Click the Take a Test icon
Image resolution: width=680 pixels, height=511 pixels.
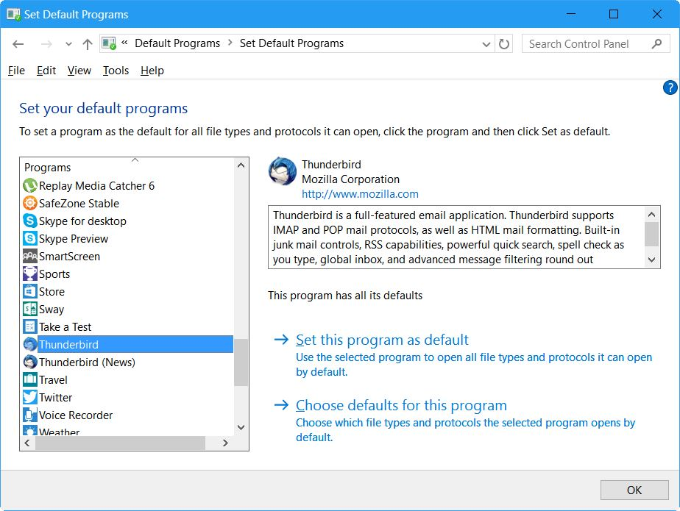[30, 326]
